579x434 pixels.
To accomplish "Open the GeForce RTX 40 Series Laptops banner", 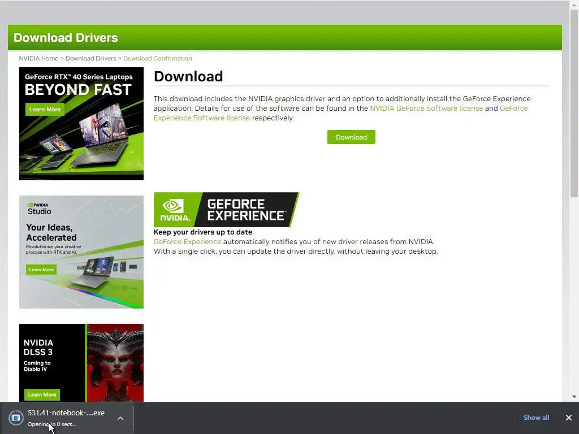I will [81, 124].
